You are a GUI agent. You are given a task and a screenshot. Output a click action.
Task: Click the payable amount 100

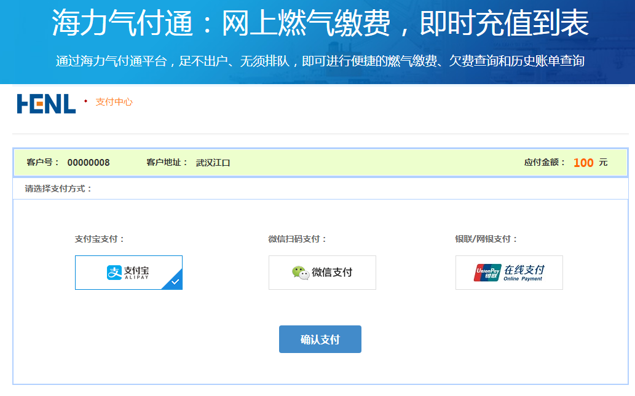point(583,163)
